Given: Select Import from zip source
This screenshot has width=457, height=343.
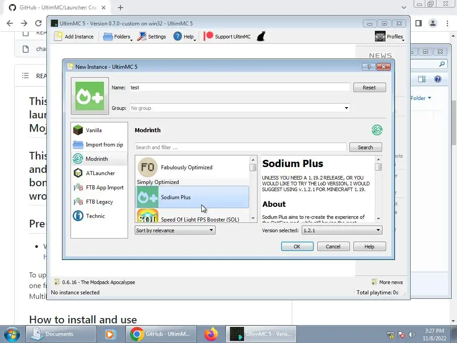Looking at the screenshot, I should (99, 145).
